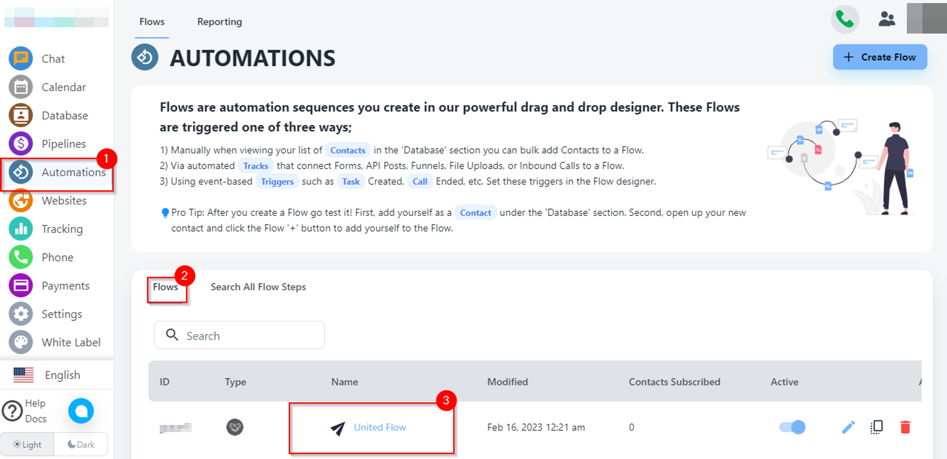Delete United Flow with trash icon
The width and height of the screenshot is (947, 459).
[905, 427]
